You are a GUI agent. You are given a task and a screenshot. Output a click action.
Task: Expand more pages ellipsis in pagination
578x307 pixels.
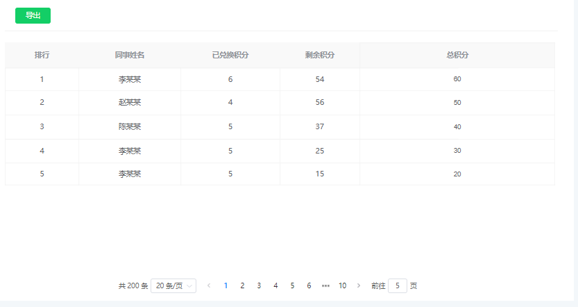325,285
